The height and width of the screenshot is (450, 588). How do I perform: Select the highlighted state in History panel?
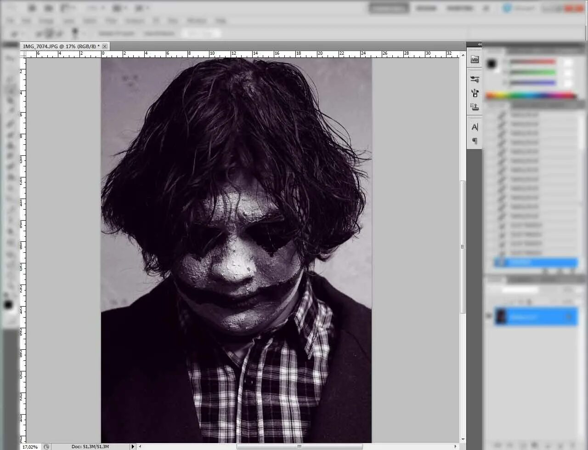coord(536,262)
